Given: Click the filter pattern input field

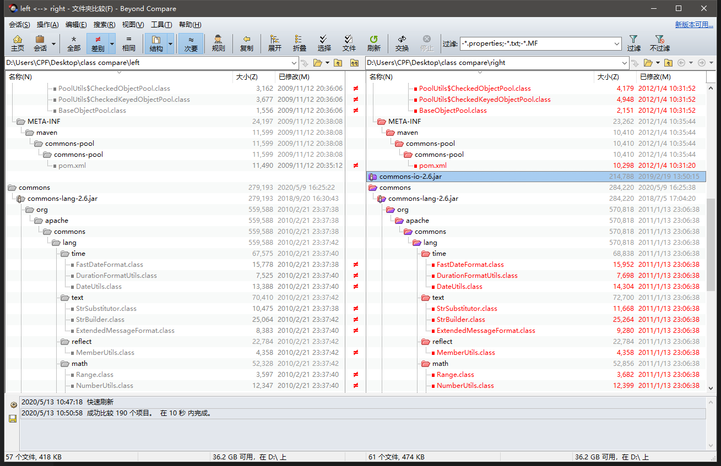Looking at the screenshot, I should pyautogui.click(x=536, y=43).
